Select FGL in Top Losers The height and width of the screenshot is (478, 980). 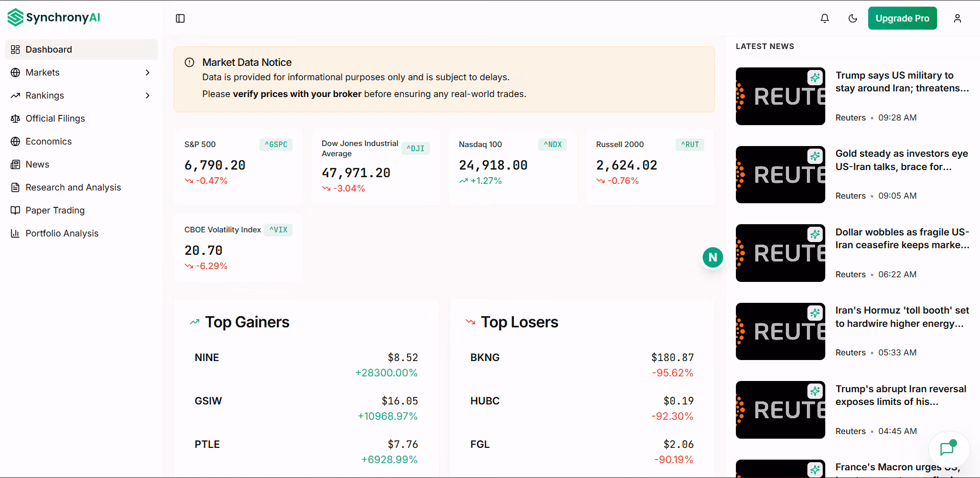[x=582, y=452]
